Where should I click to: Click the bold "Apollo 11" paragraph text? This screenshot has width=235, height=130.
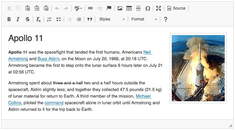18,52
